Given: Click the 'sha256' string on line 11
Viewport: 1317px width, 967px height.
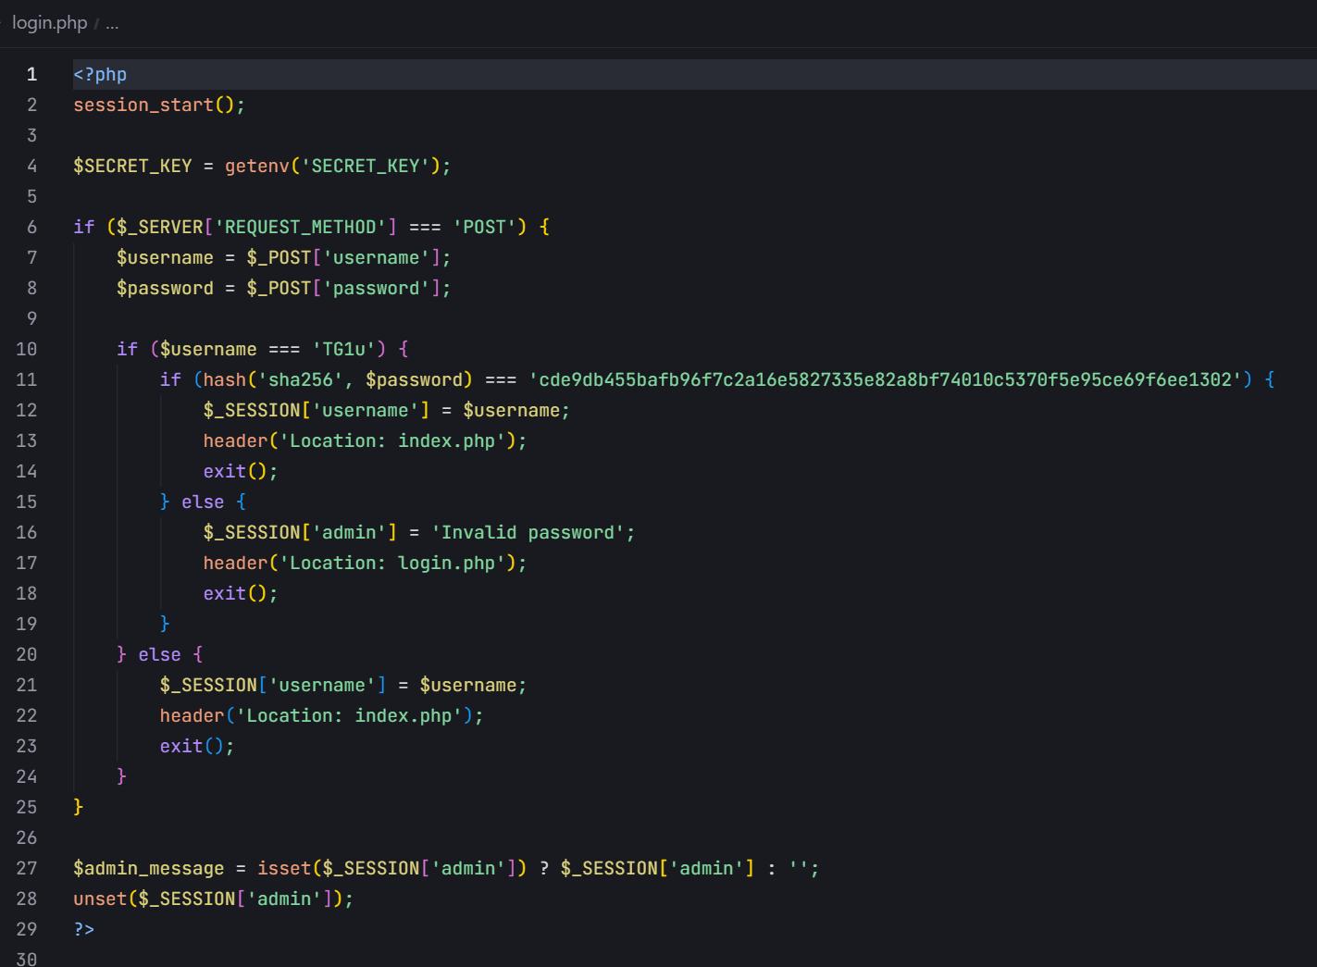Looking at the screenshot, I should [x=301, y=379].
